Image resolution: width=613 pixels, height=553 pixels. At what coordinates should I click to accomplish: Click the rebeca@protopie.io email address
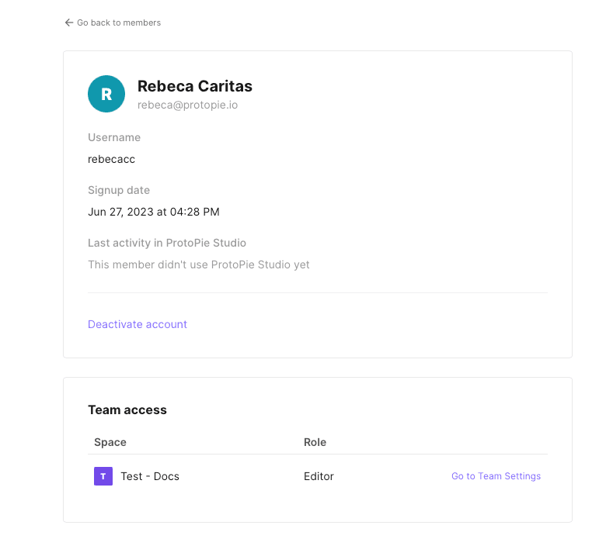click(187, 105)
